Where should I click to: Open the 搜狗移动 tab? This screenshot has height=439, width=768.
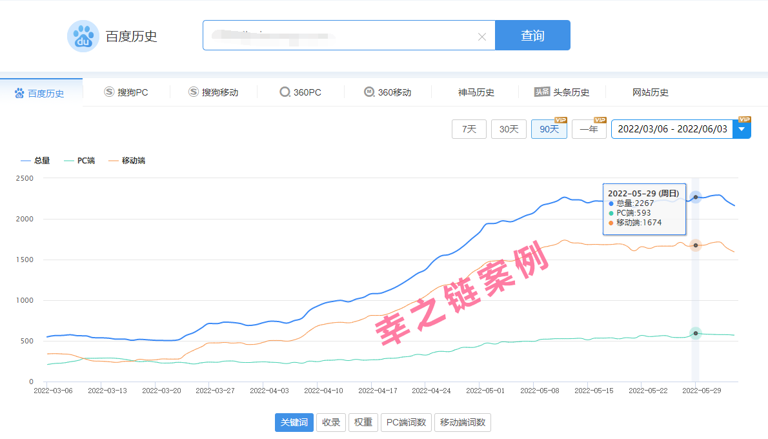point(213,92)
